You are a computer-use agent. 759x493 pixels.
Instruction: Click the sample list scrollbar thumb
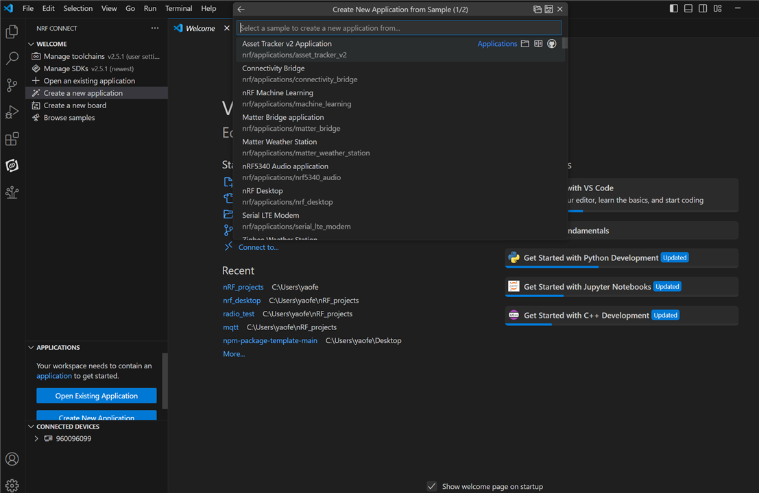coord(564,44)
